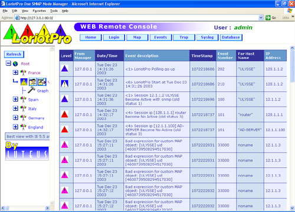
Task: Click the LoriotPro Polling go up description
Action: click(150, 69)
